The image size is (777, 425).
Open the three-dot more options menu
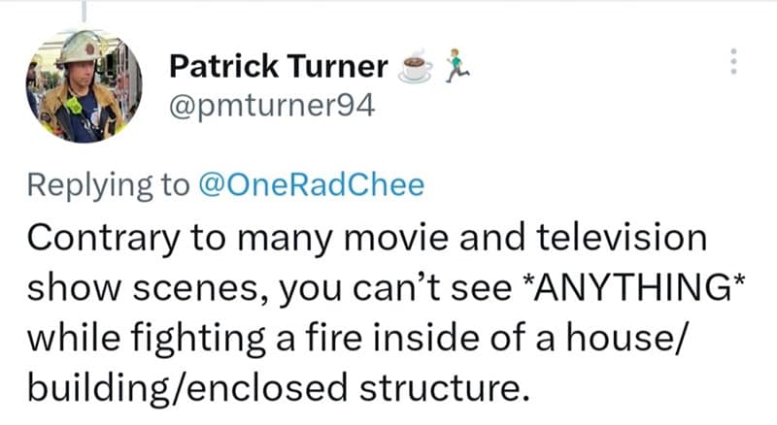tap(733, 65)
